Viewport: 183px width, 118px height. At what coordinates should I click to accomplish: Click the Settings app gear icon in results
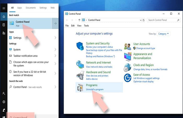click(10, 38)
